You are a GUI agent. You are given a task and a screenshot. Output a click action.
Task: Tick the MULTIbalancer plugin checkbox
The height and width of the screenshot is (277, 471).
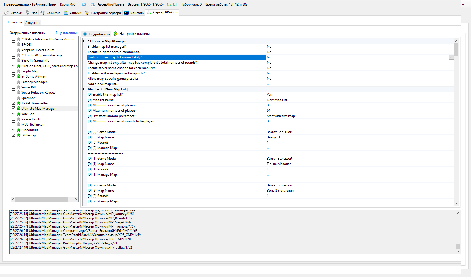tap(13, 125)
